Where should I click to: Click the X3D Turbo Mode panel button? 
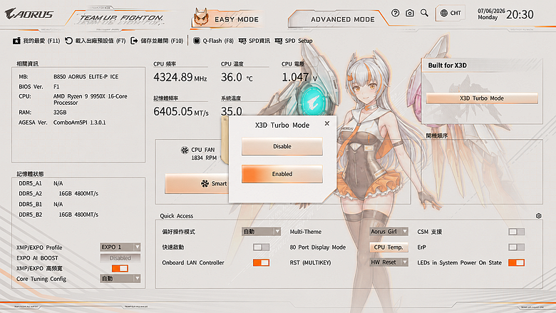pos(482,98)
